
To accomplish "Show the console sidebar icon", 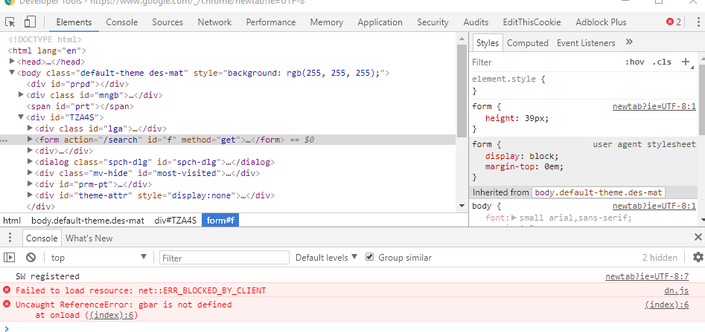I will 10,257.
